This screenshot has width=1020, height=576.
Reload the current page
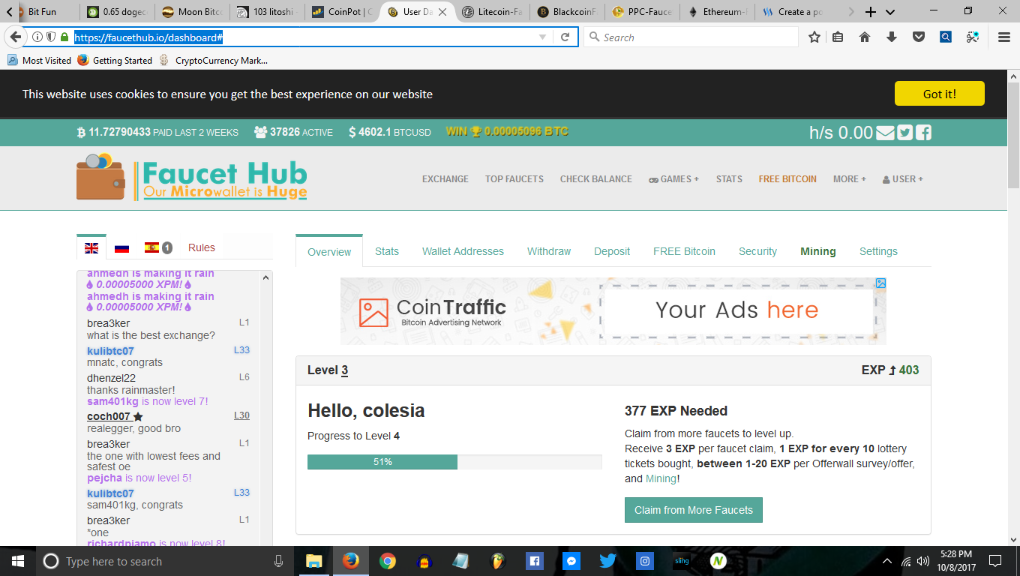565,37
